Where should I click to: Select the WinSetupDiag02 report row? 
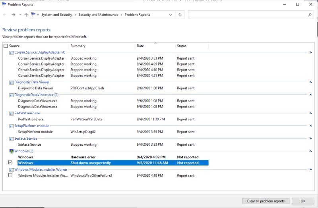(x=113, y=132)
